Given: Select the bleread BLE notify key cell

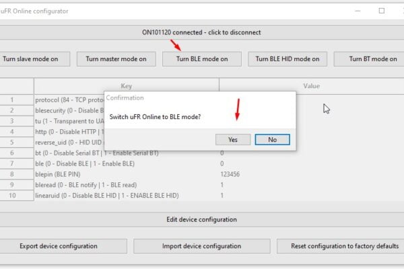Looking at the screenshot, I should click(x=127, y=185).
